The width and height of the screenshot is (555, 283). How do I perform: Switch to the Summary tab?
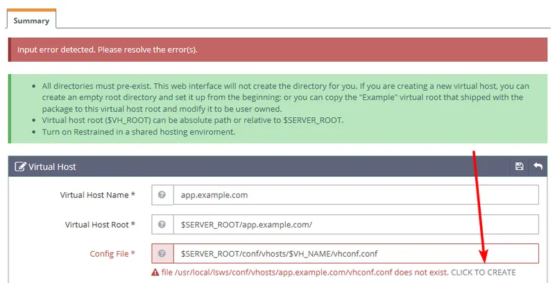[31, 21]
